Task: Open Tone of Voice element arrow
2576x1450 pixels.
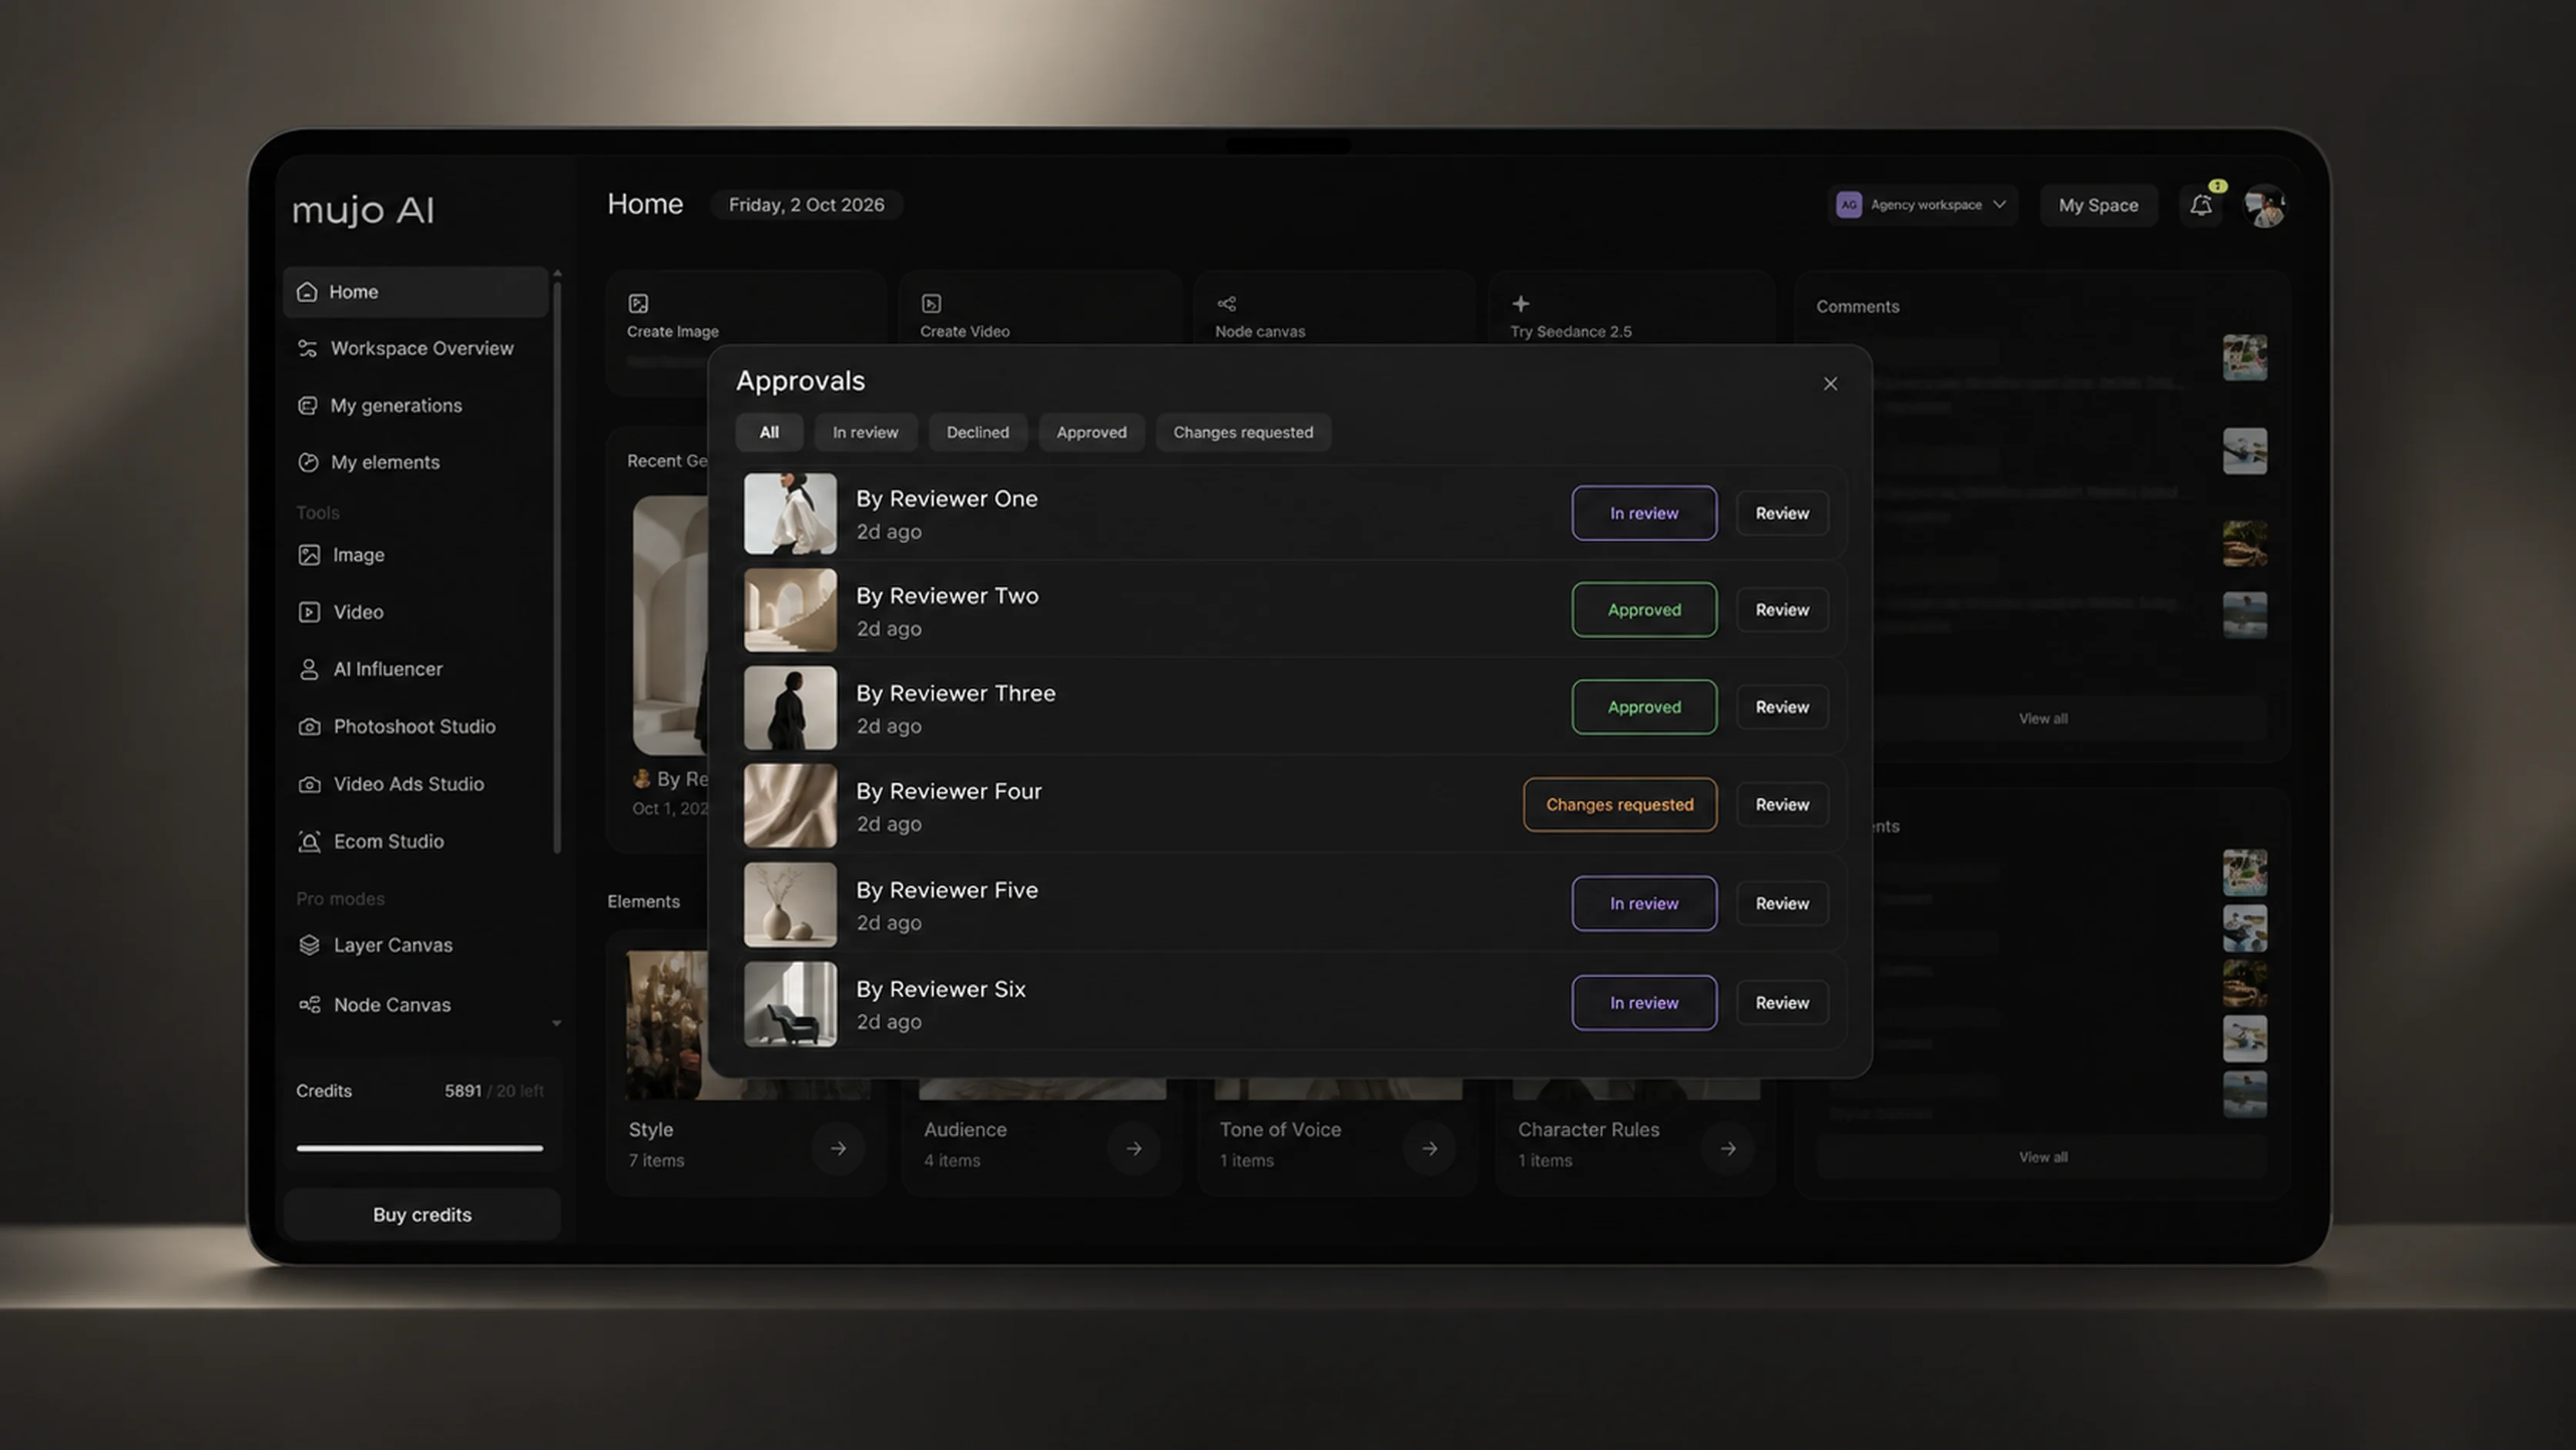Action: 1430,1149
